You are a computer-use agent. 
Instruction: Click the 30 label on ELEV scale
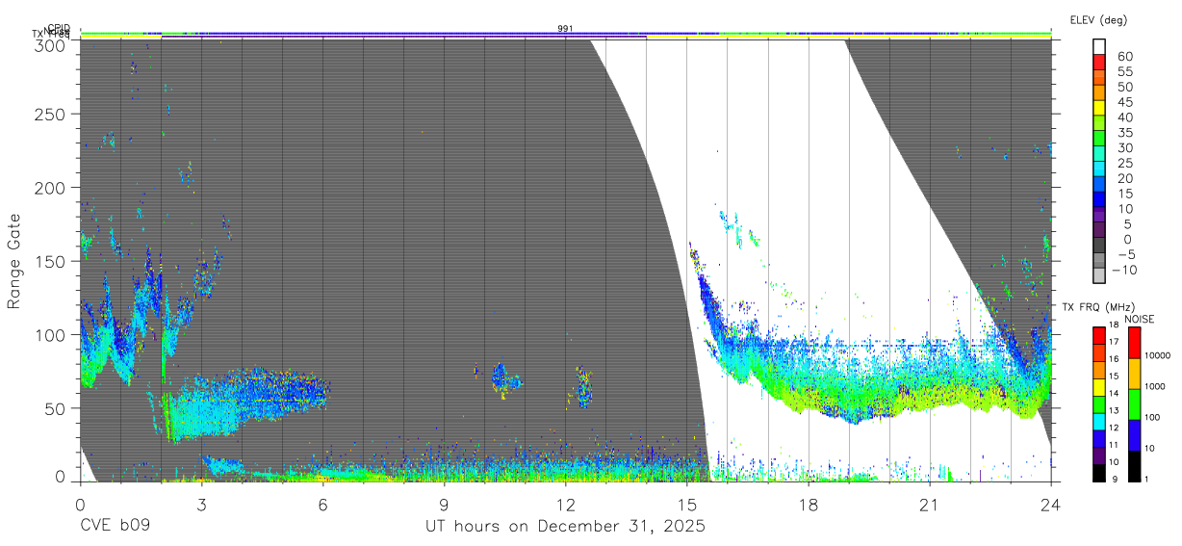click(1125, 148)
